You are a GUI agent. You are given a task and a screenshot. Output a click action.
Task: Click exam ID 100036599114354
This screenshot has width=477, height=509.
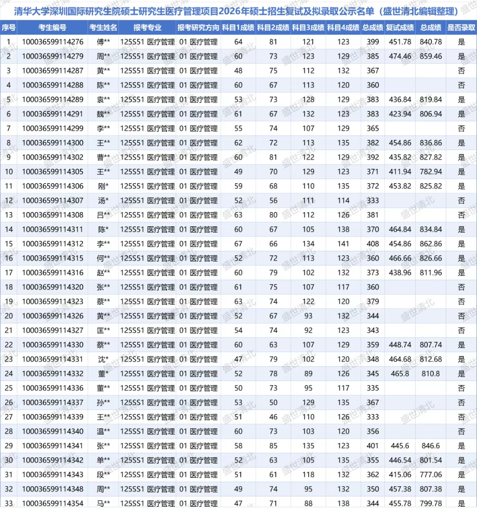click(53, 503)
